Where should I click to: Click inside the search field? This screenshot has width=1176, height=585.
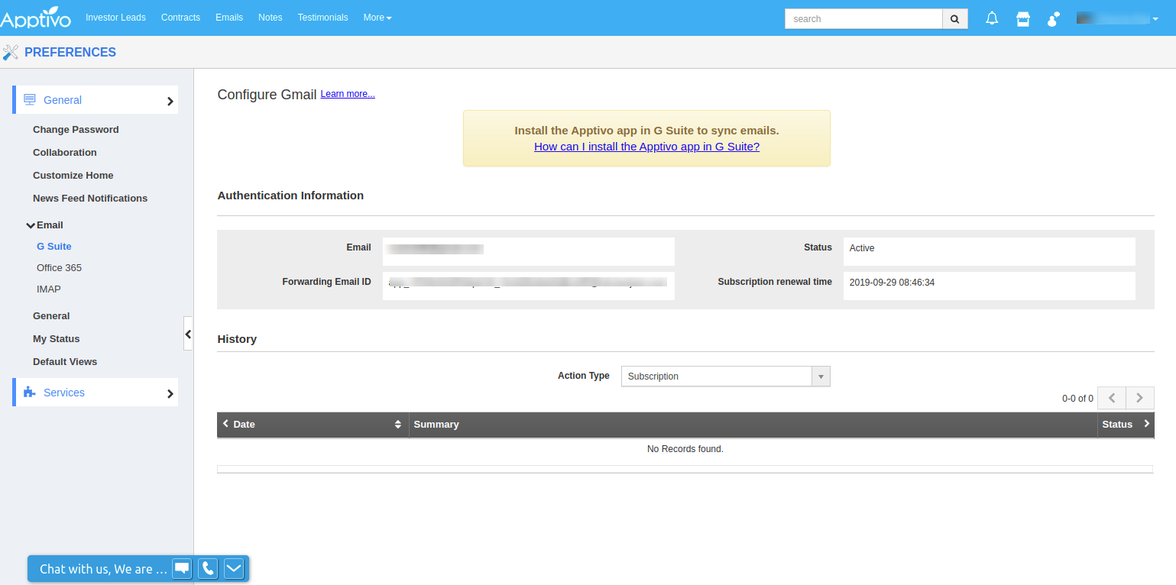(863, 18)
